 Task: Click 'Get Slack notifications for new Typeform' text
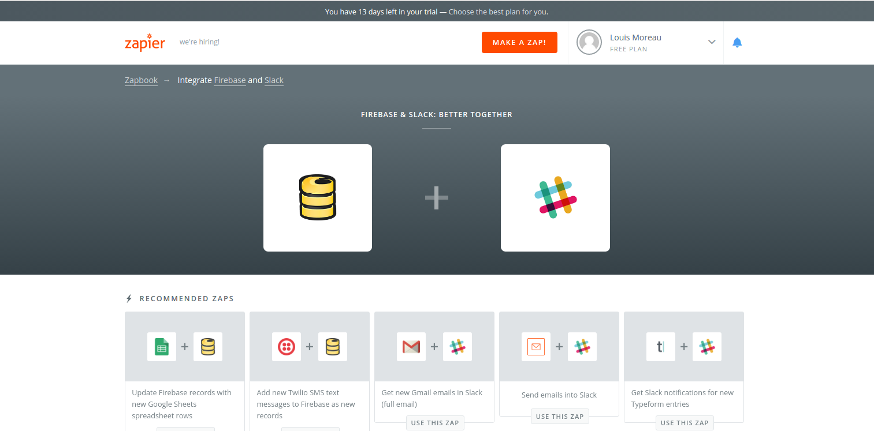point(682,398)
